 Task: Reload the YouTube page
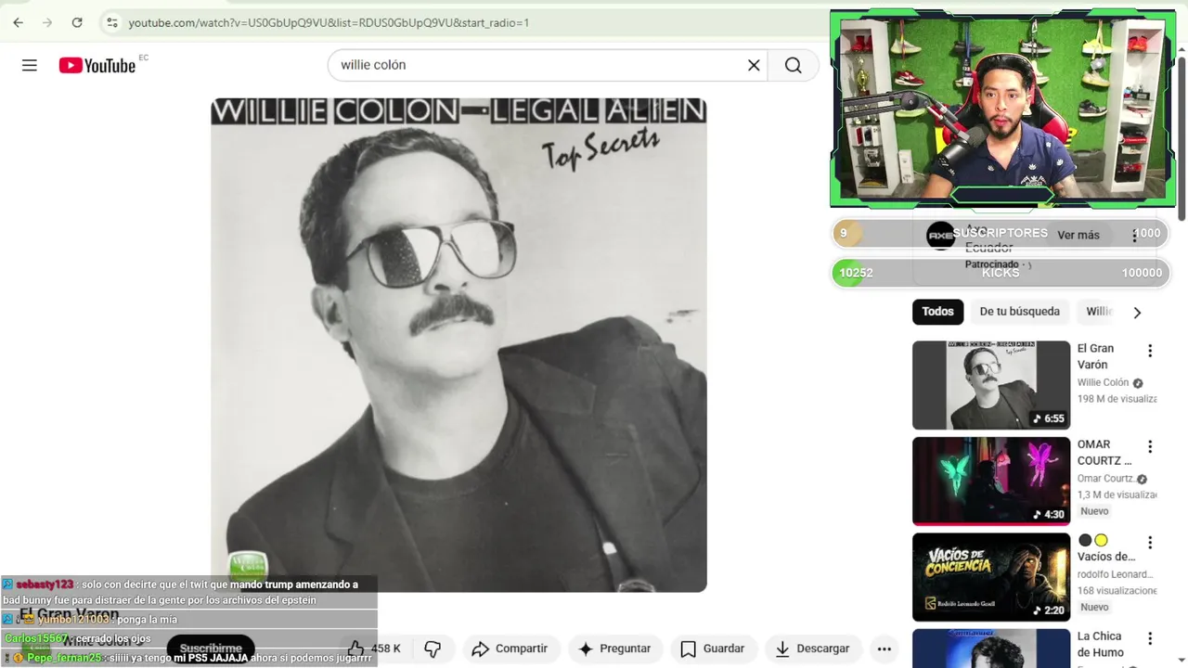tap(77, 22)
